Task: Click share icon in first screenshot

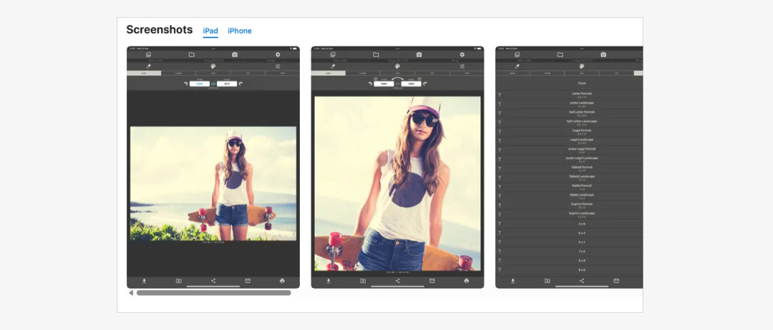Action: click(x=213, y=281)
